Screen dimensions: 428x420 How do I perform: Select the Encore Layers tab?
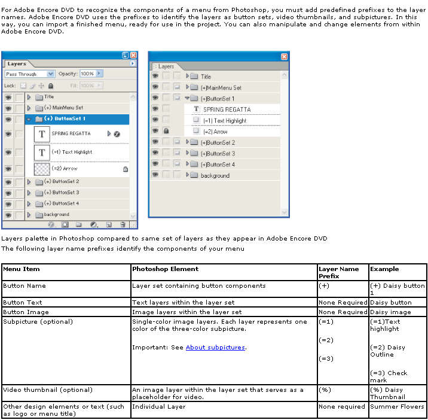coord(166,66)
